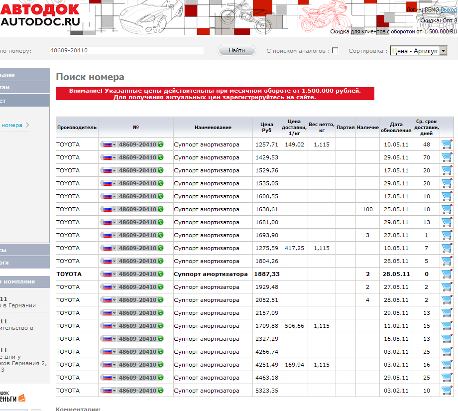
Task: Expand the flag dropdown in the 2327,29 row
Action: click(x=109, y=339)
